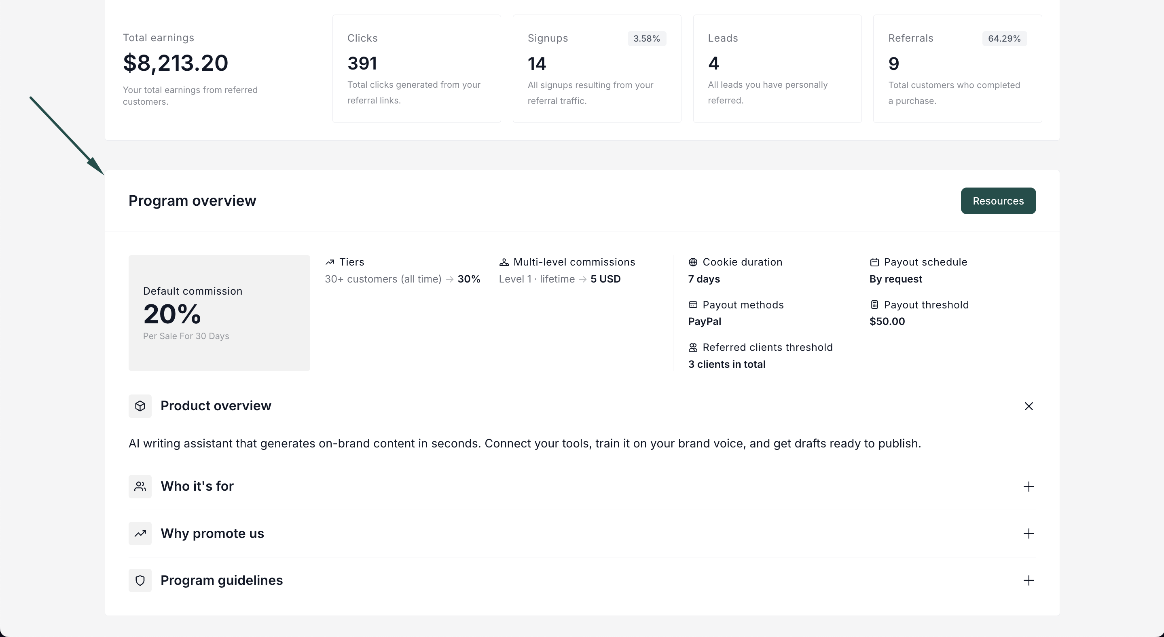Expand the Who it's for section
1164x637 pixels.
(x=1029, y=486)
